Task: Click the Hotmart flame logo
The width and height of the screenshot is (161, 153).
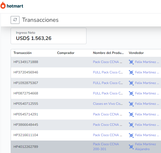Action: [3, 5]
